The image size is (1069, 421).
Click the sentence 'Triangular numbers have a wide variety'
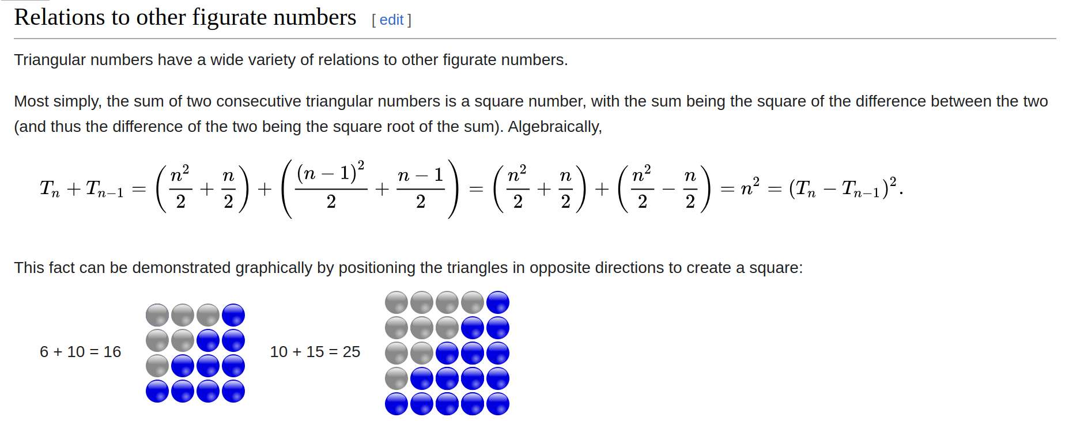pyautogui.click(x=290, y=60)
